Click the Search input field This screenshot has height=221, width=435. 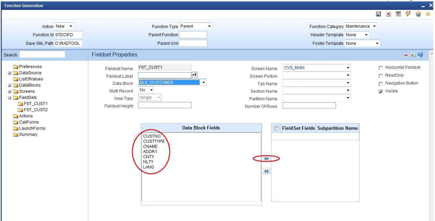pos(42,55)
